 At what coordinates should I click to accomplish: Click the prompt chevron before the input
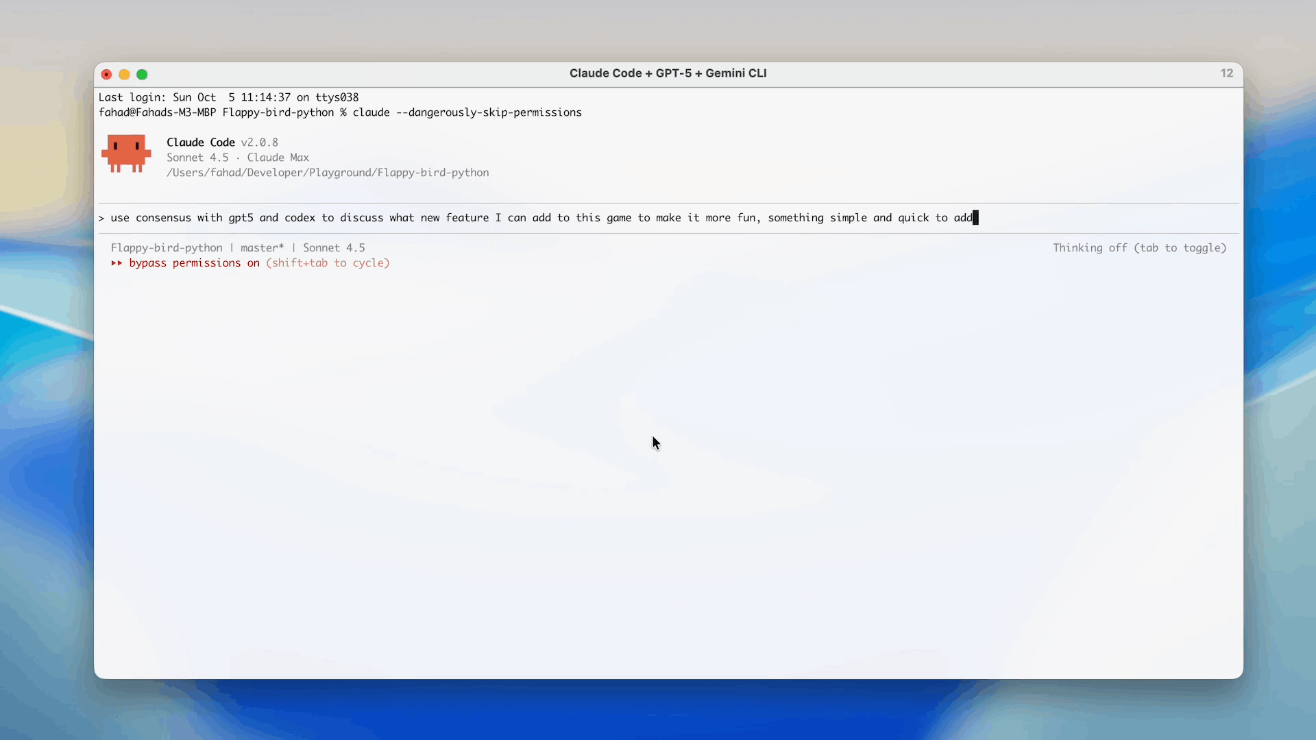click(x=101, y=218)
